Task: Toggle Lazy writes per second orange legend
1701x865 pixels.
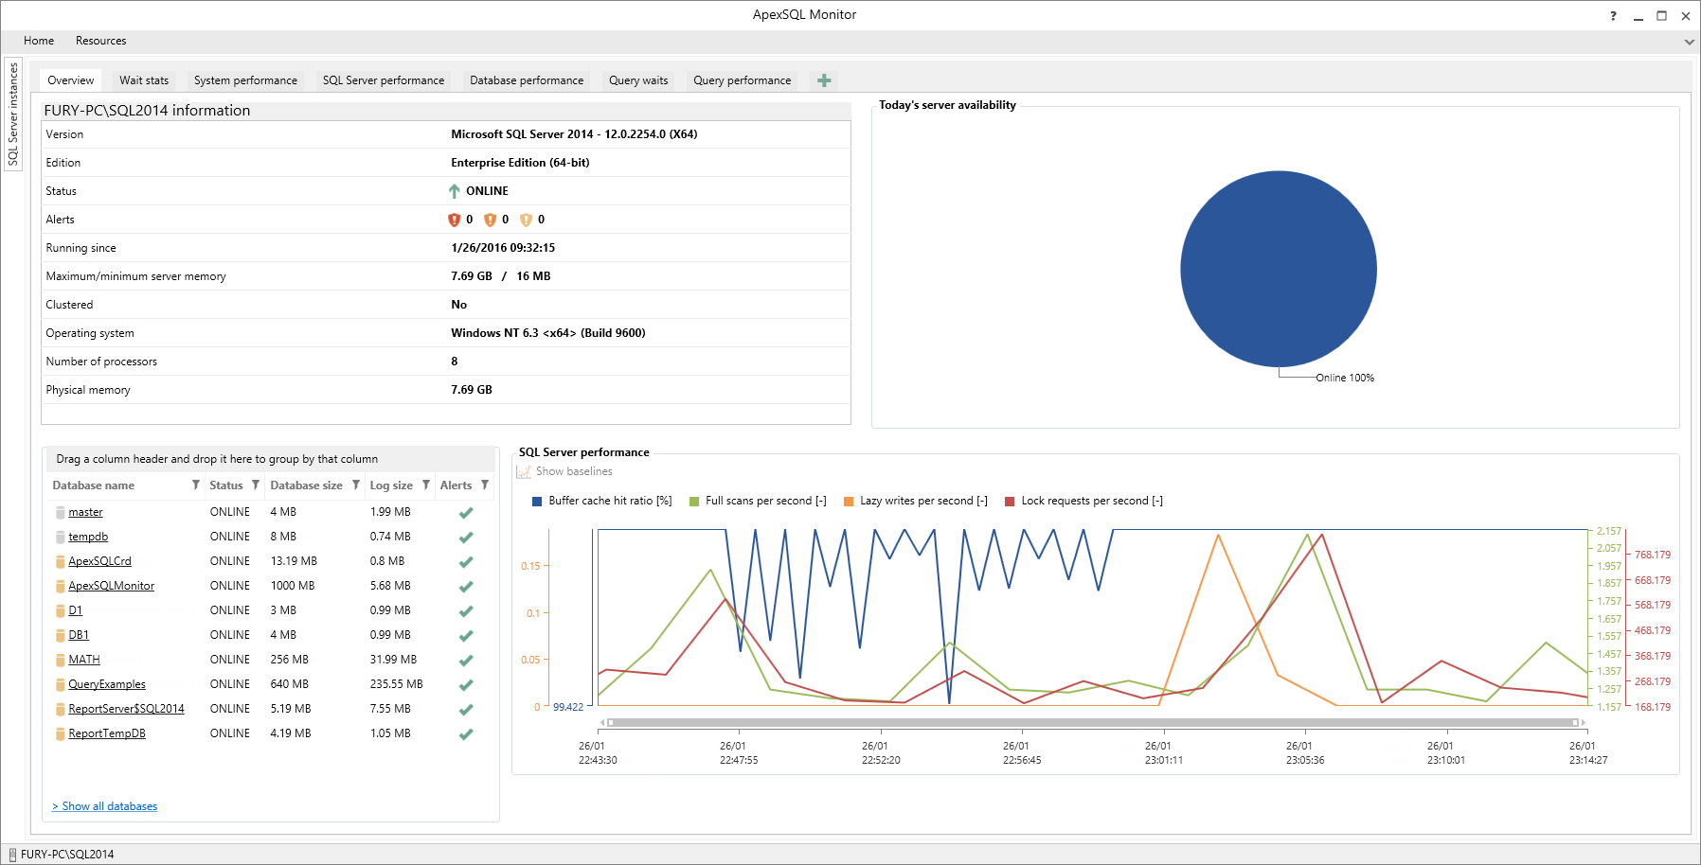Action: [x=916, y=501]
